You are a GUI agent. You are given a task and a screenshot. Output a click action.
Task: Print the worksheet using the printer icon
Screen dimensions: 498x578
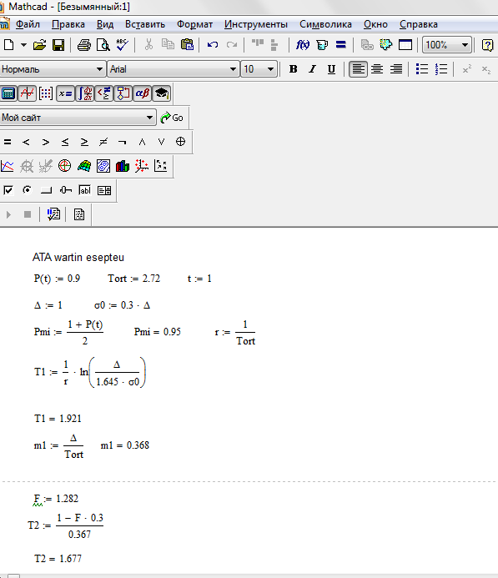84,45
